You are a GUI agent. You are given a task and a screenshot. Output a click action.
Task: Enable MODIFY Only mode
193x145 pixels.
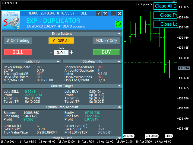coord(106,40)
